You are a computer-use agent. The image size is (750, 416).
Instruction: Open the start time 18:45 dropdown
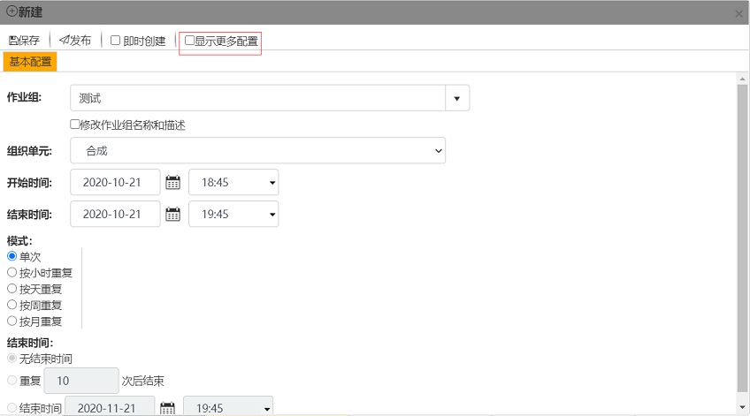(x=233, y=183)
